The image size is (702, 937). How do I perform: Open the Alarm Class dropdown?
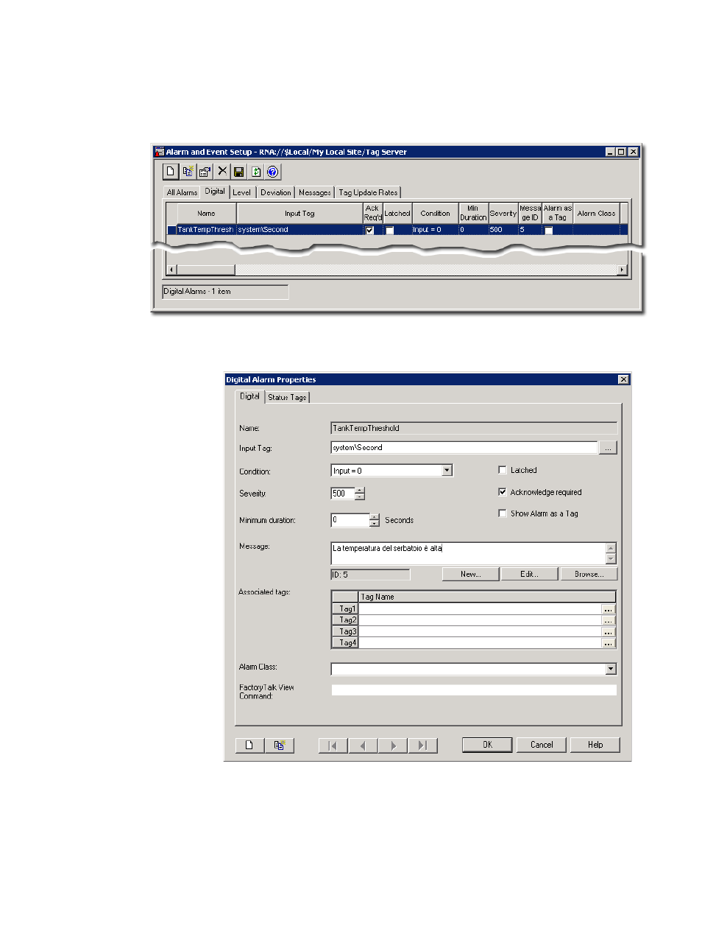[611, 669]
